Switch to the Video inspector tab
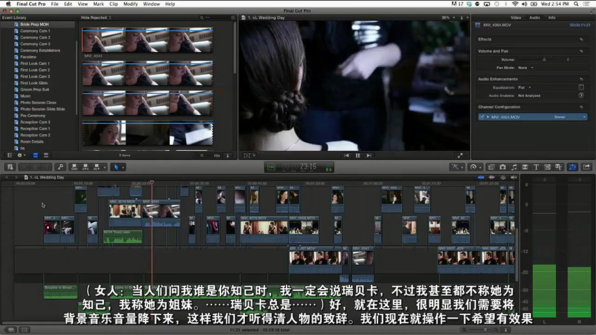The width and height of the screenshot is (596, 335). point(515,18)
